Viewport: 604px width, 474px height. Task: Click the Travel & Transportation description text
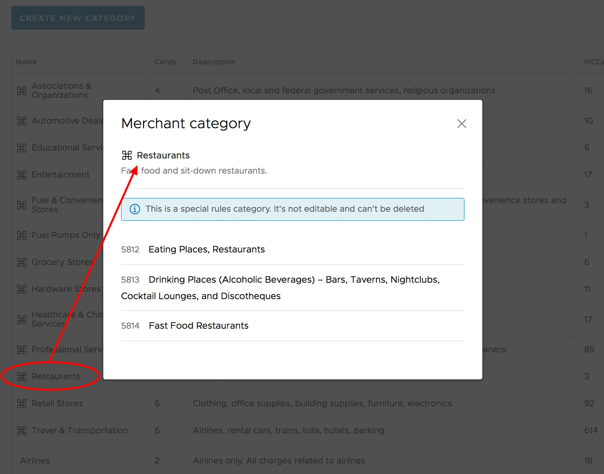(289, 430)
